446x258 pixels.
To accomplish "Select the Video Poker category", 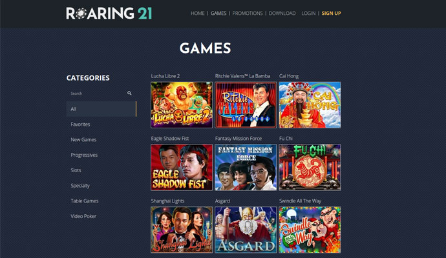I will (x=83, y=216).
